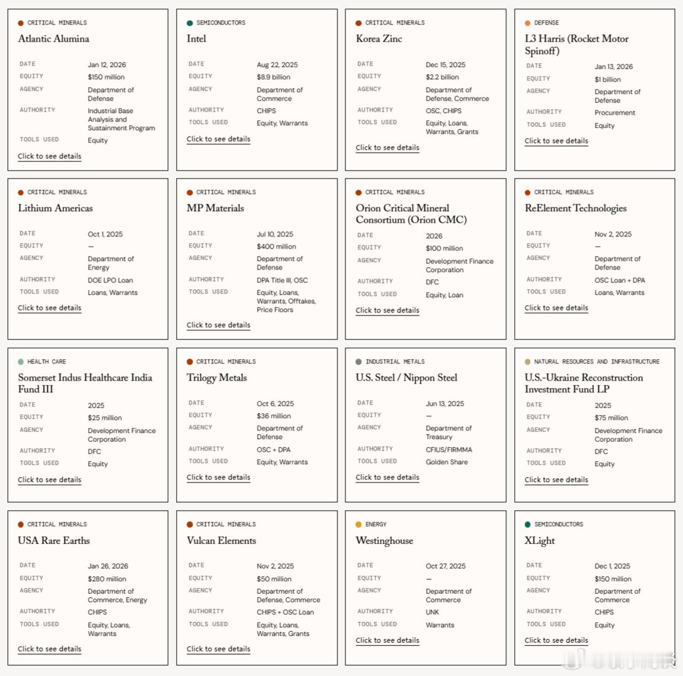Open details link on ReElement Technologies card

(x=556, y=308)
